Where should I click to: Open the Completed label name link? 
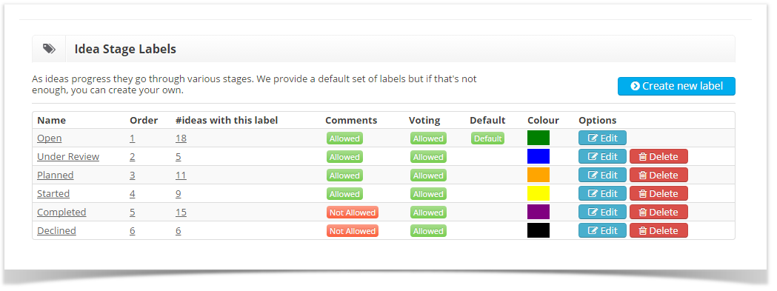(61, 213)
